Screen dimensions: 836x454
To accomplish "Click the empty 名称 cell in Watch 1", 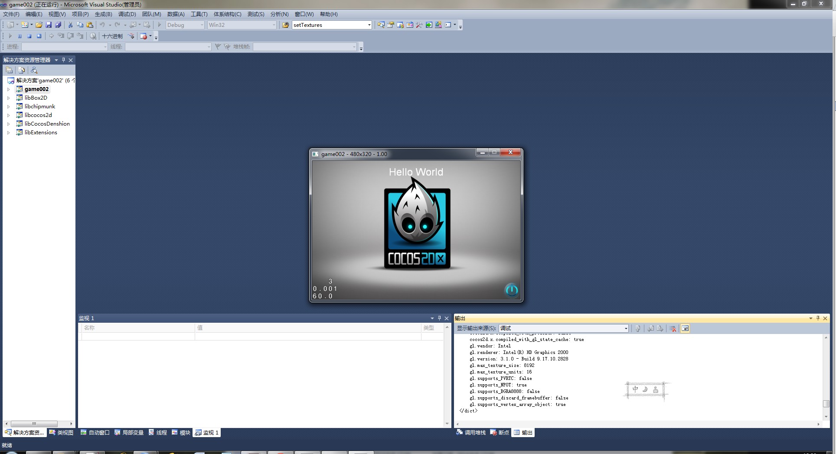I will (x=138, y=337).
